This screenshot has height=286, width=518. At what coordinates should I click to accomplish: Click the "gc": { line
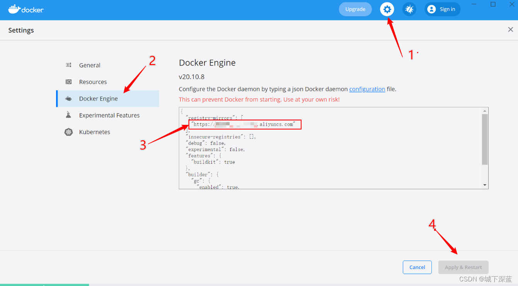(x=201, y=181)
